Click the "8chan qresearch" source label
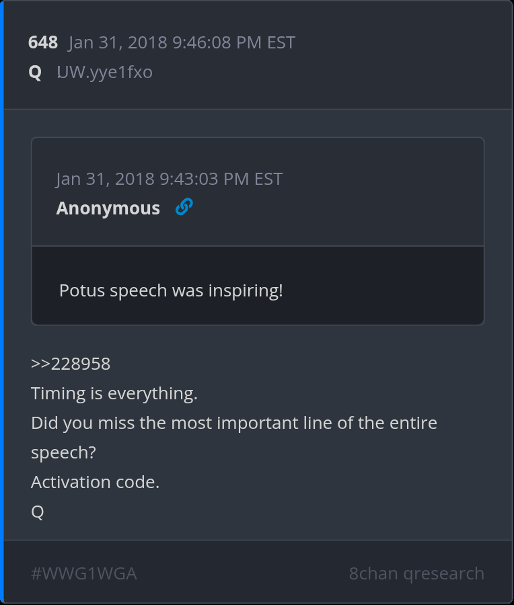The image size is (514, 605). (x=416, y=573)
